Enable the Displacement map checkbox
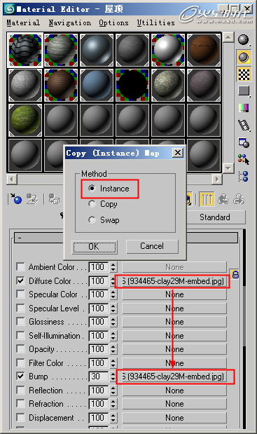Viewport: 257px width, 434px height. (x=20, y=418)
